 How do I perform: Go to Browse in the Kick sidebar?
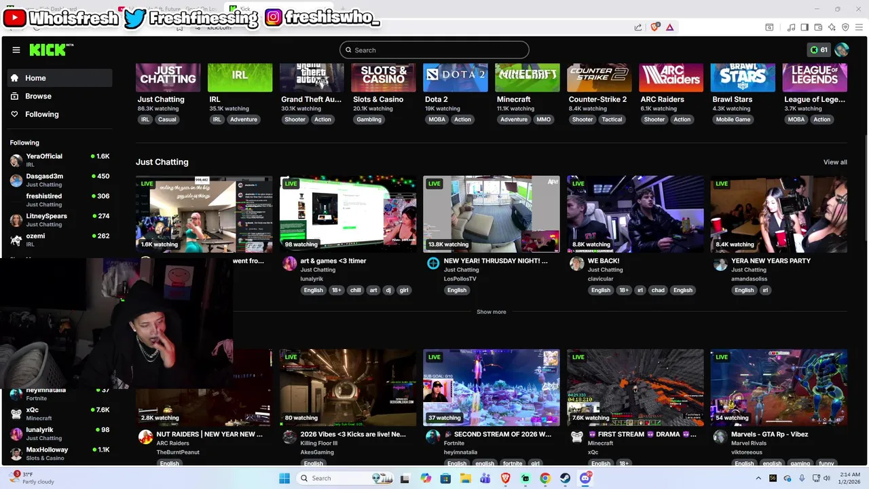pyautogui.click(x=60, y=96)
